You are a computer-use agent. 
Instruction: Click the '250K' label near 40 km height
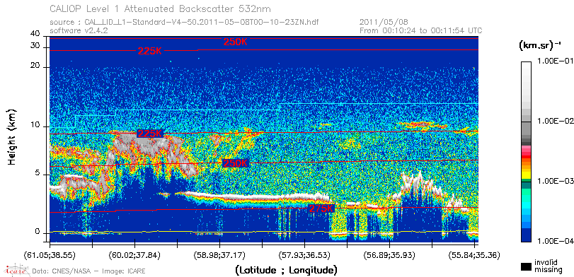click(x=236, y=42)
